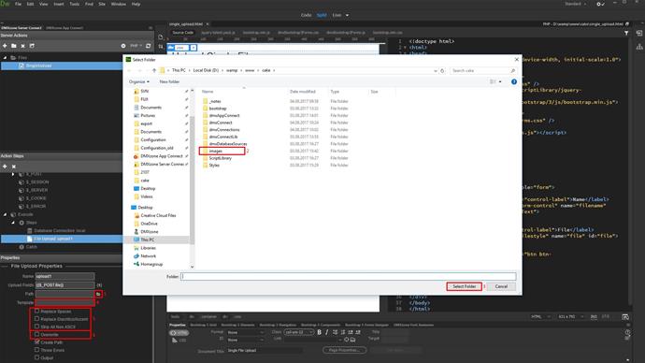
Task: Open the File menu
Action: click(x=18, y=4)
